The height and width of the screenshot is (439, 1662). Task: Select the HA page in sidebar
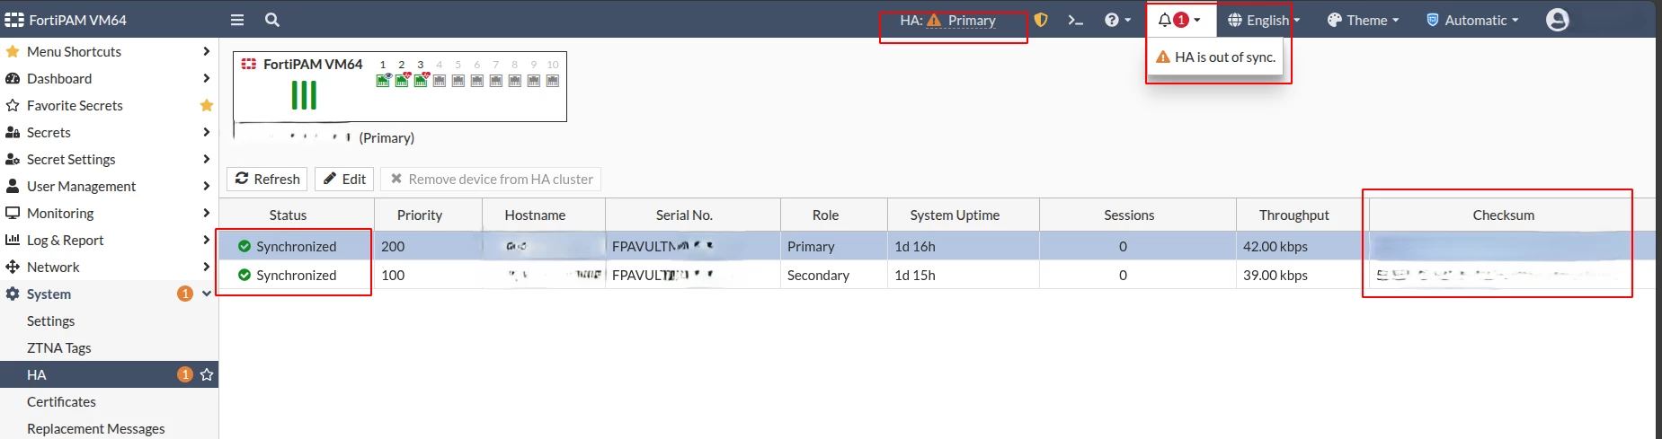tap(108, 374)
